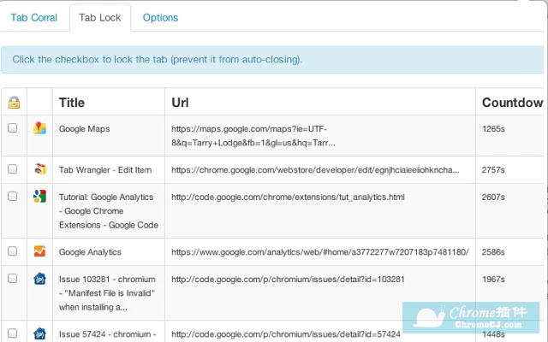Switch to the Tab Corral tab
548x342 pixels.
34,18
